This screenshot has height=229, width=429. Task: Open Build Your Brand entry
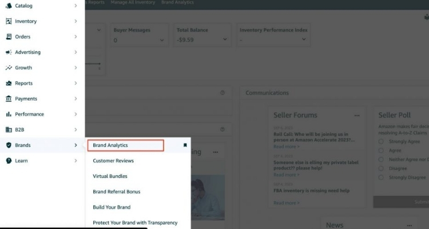click(x=112, y=207)
